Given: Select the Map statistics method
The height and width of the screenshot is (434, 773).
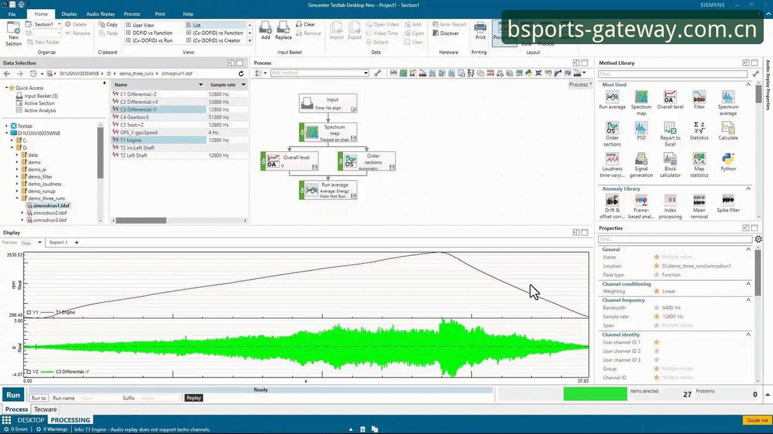Looking at the screenshot, I should pos(699,159).
